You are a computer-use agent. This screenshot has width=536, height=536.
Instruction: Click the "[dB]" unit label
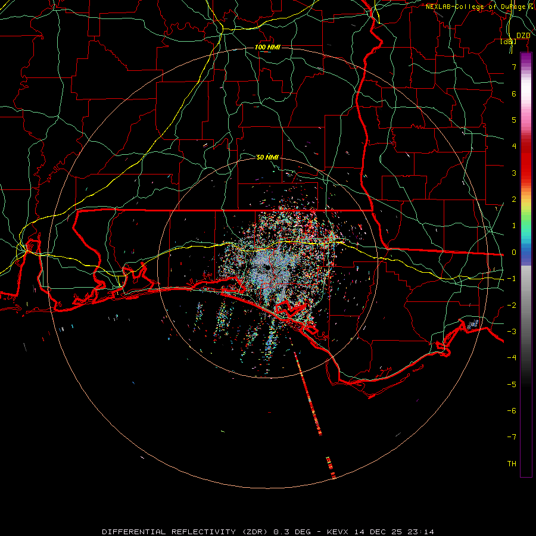click(508, 41)
